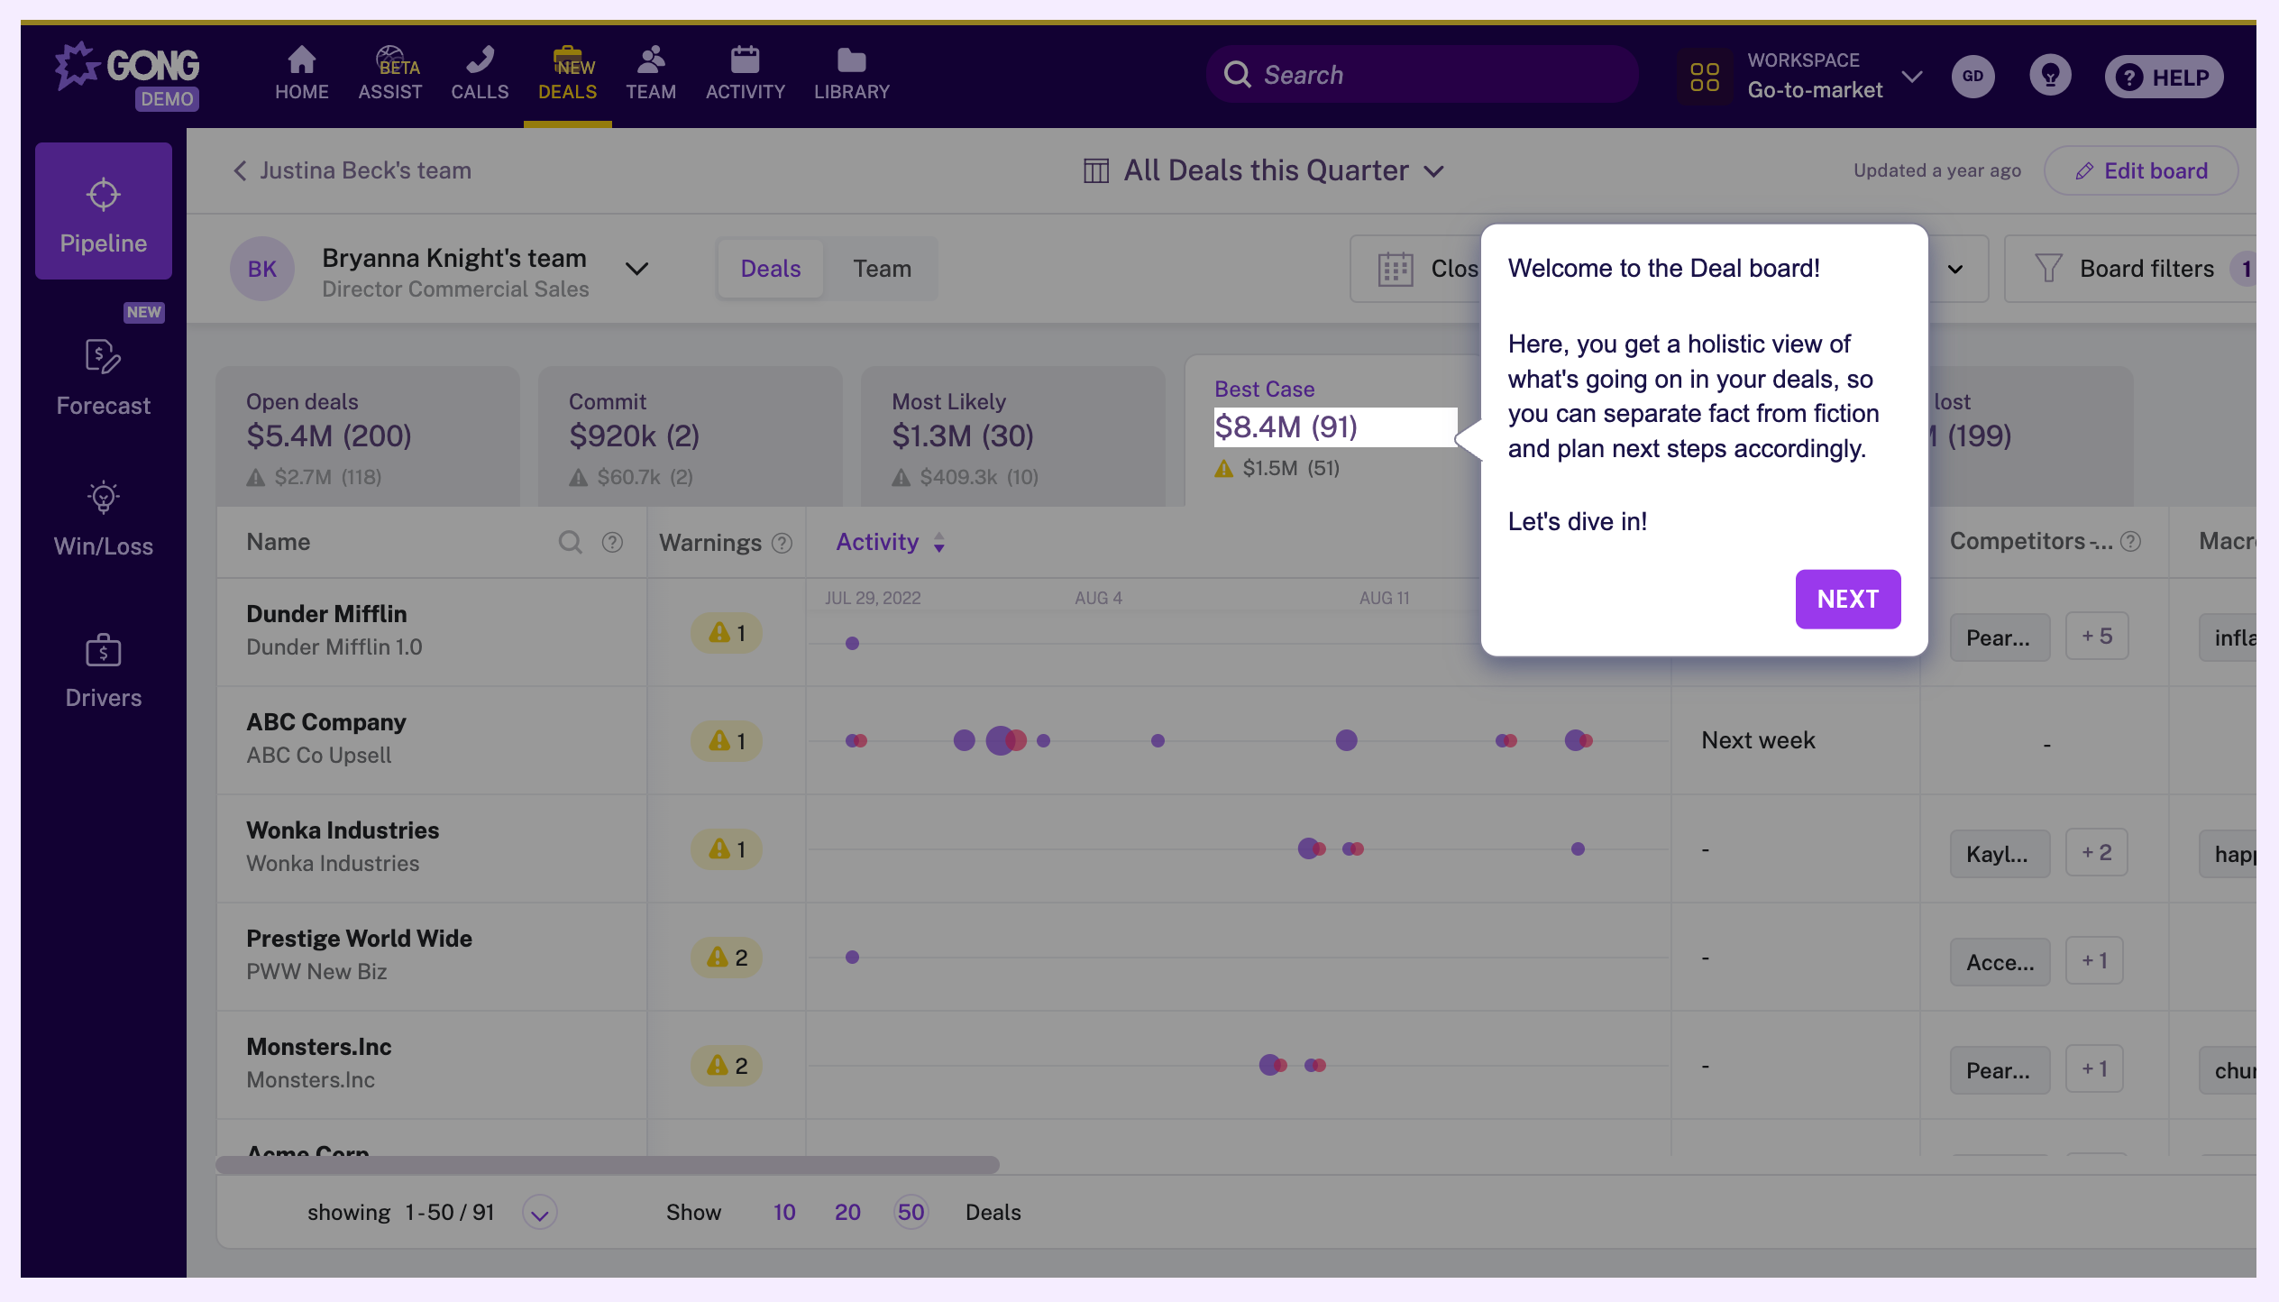Click Dunder Mifflin's warning badge
Screen dimensions: 2279x1302
point(726,633)
